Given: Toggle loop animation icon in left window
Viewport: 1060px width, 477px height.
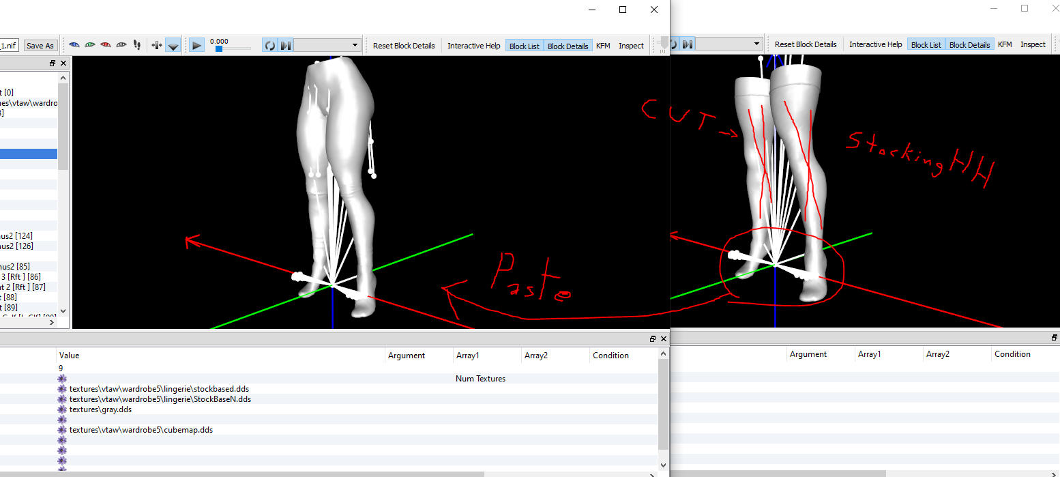Looking at the screenshot, I should pos(270,45).
